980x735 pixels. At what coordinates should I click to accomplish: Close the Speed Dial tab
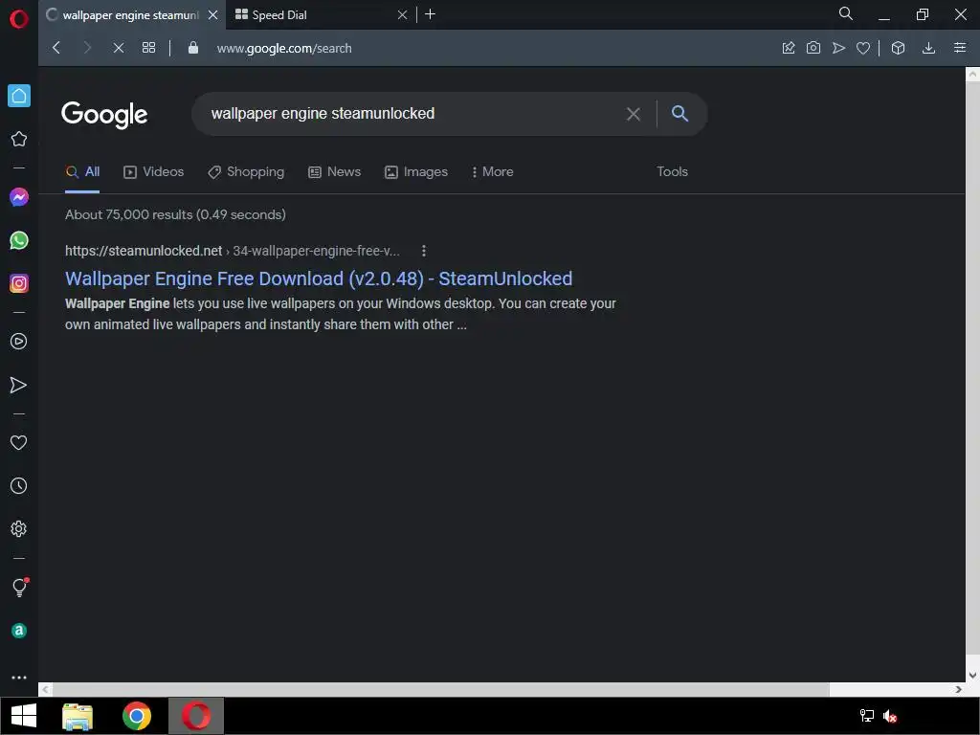point(403,15)
